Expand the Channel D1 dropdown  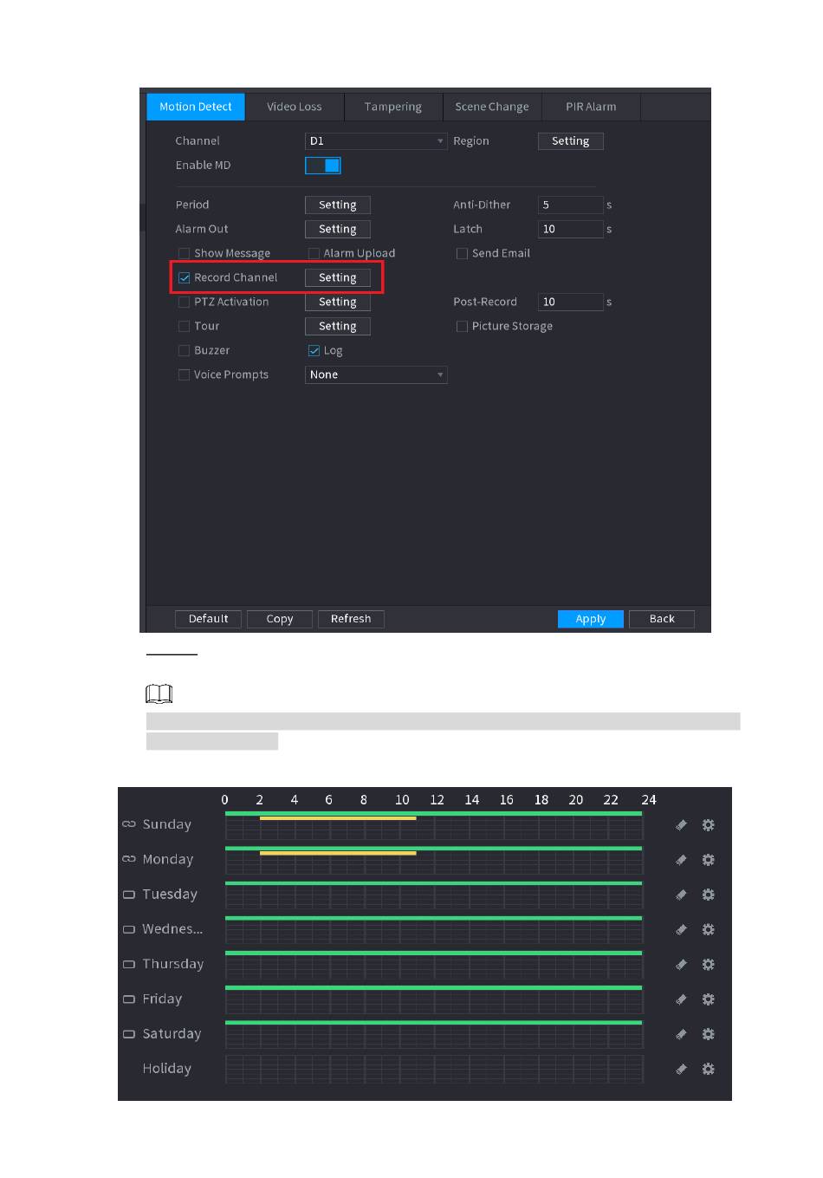tap(376, 141)
